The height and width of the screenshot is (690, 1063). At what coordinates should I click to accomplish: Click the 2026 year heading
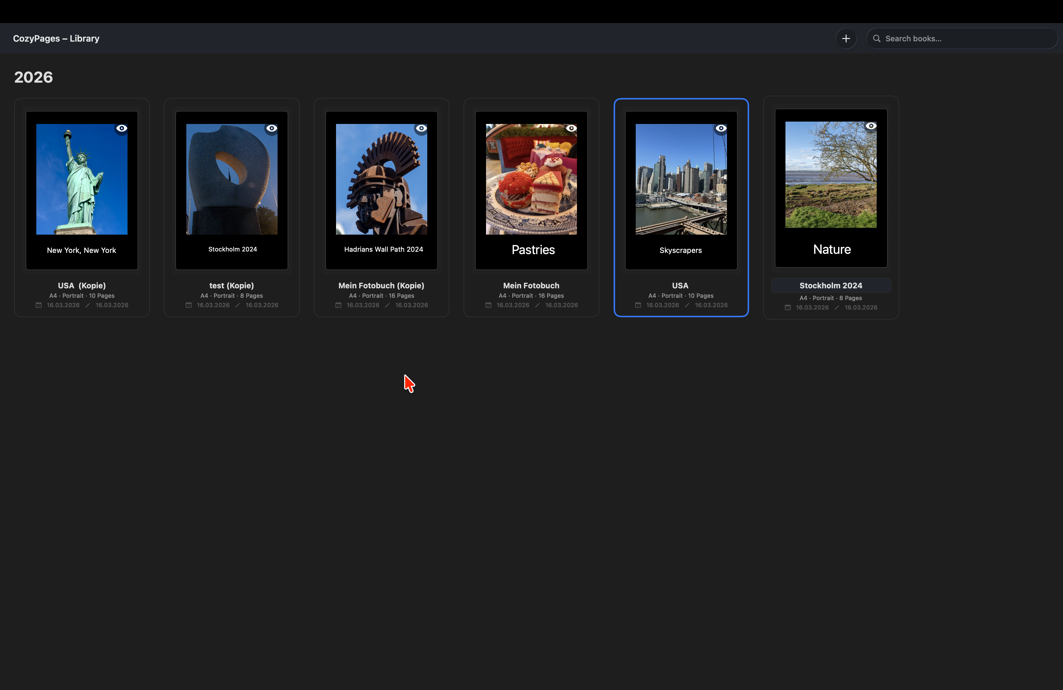(33, 77)
